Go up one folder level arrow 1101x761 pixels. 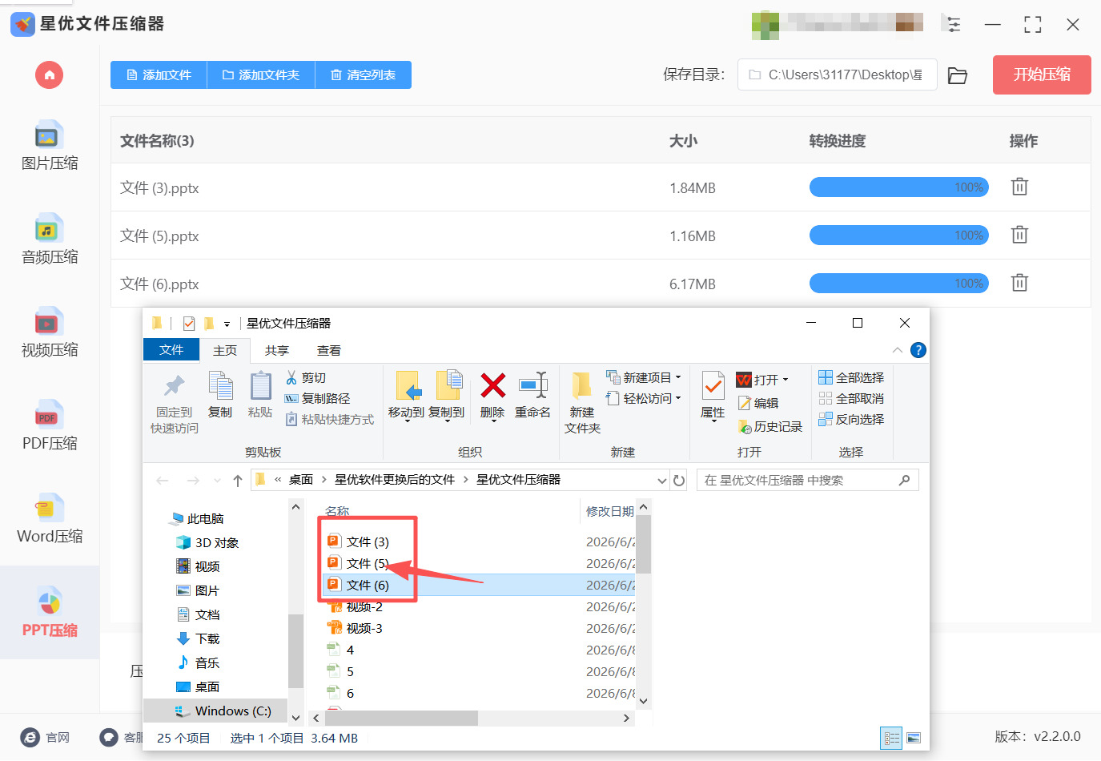coord(238,481)
